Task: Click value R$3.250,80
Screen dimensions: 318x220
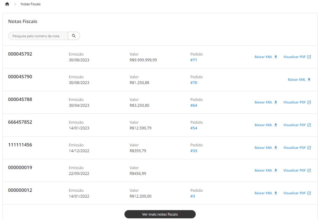Action: tap(139, 105)
